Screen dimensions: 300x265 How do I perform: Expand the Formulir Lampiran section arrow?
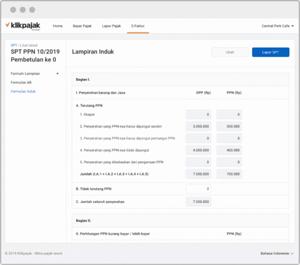pos(57,74)
